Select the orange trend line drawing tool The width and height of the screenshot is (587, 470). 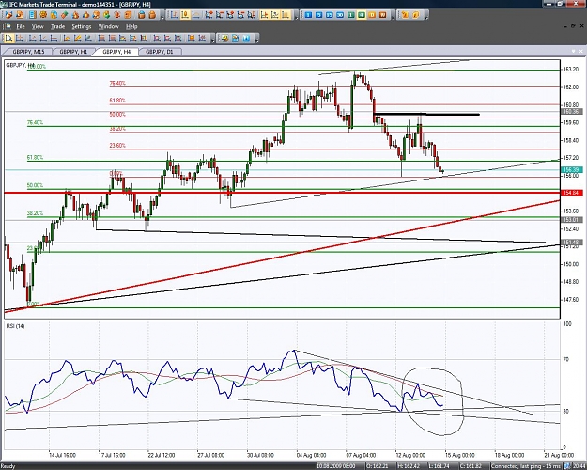click(67, 38)
